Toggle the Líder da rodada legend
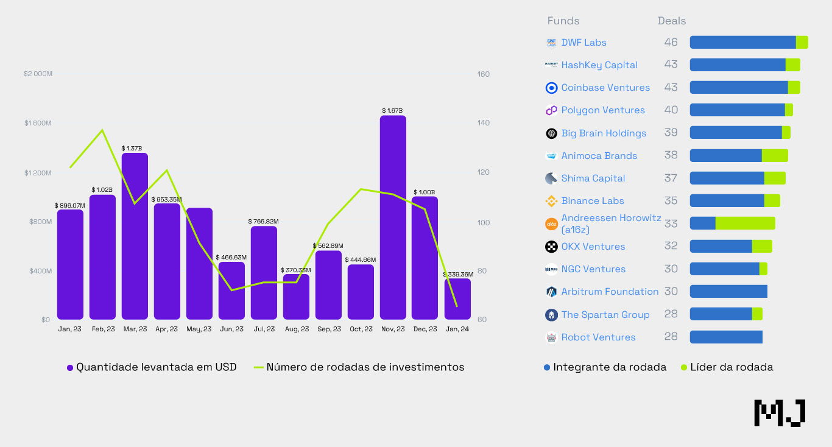Screen dimensions: 832x447 tap(727, 367)
